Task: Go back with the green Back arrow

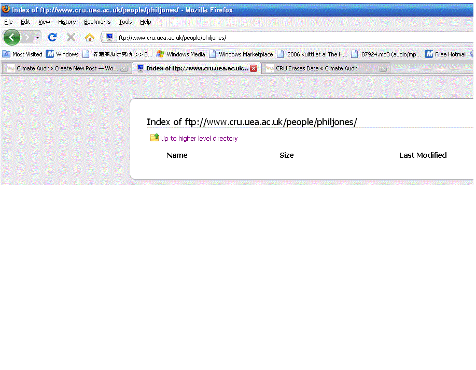Action: (11, 37)
